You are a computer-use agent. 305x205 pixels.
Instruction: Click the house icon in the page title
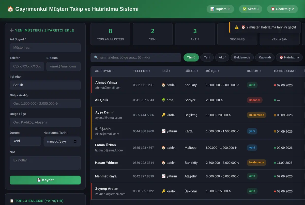point(10,9)
